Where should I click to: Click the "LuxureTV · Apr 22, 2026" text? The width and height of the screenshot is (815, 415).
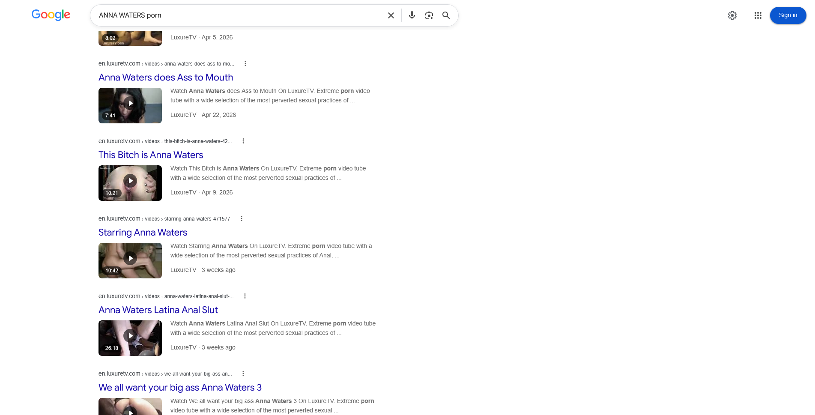[203, 115]
